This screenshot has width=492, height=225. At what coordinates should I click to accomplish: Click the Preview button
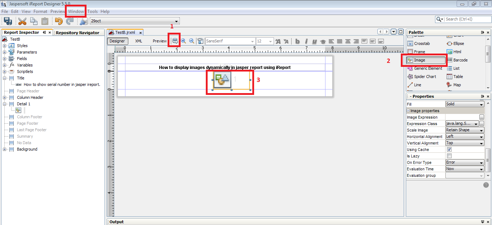tap(159, 41)
